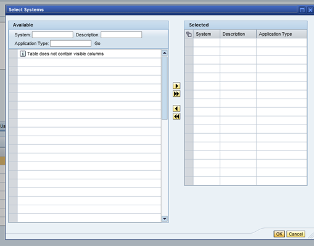The image size is (314, 246).
Task: Maximize the Select Systems dialog
Action: 302,10
